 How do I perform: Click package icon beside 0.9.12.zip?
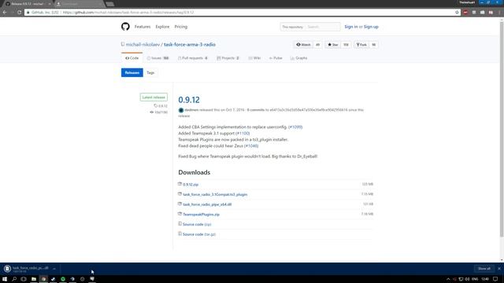pos(180,184)
